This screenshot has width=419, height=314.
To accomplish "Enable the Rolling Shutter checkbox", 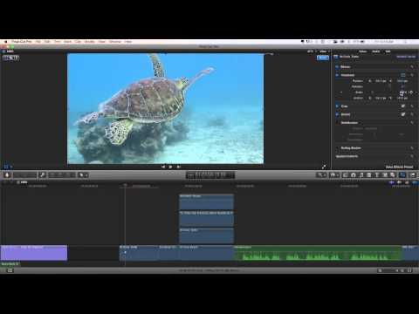I will click(x=337, y=148).
